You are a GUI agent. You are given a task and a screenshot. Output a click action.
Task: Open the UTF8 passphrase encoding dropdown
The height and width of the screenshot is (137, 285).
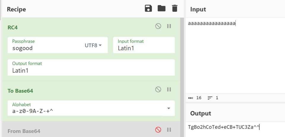coord(93,45)
